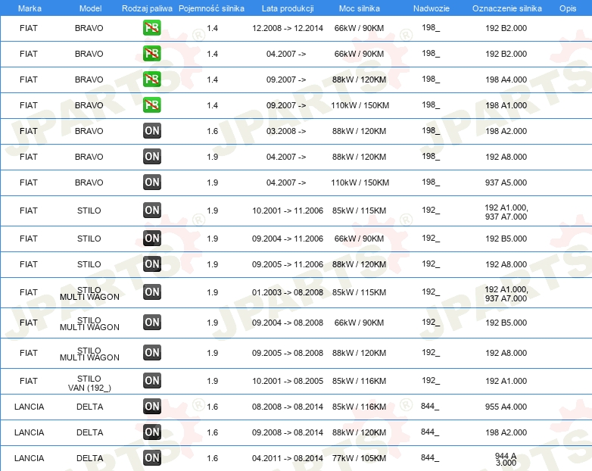This screenshot has height=471, width=592.
Task: Click the PB fuel icon in the Bravo 04.2007 66kW row
Action: [151, 53]
